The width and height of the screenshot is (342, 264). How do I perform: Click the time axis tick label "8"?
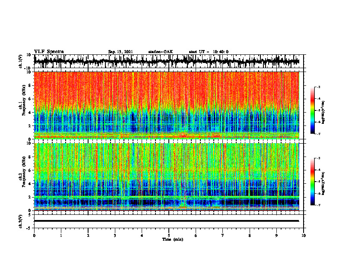coord(250,236)
